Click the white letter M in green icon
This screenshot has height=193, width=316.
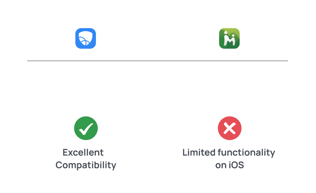(230, 42)
